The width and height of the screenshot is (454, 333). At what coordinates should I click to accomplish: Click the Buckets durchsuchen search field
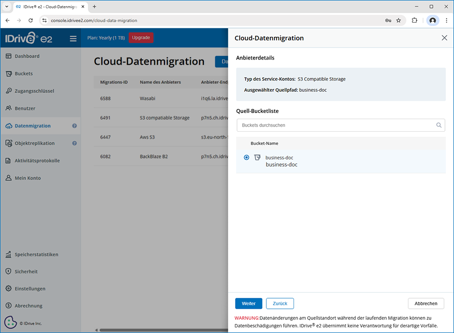point(335,125)
